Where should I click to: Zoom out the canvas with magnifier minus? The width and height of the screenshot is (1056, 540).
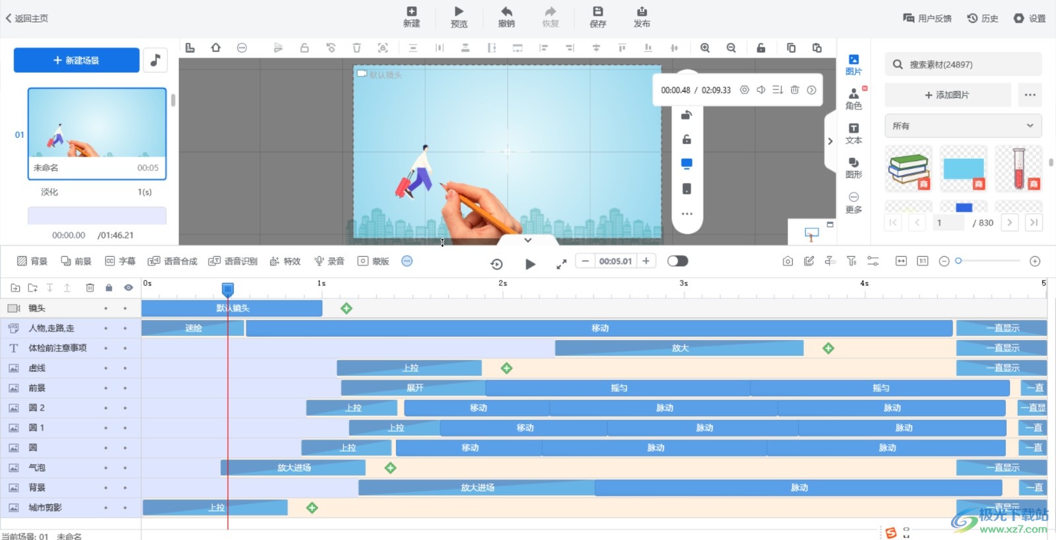coord(731,48)
